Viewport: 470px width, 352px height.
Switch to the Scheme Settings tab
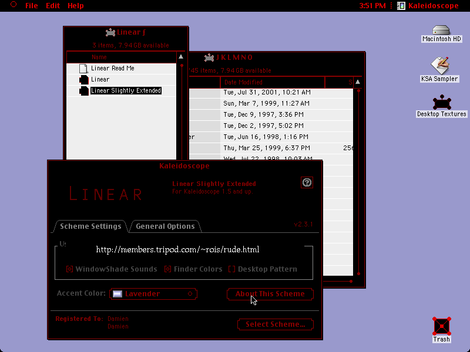[x=90, y=226]
